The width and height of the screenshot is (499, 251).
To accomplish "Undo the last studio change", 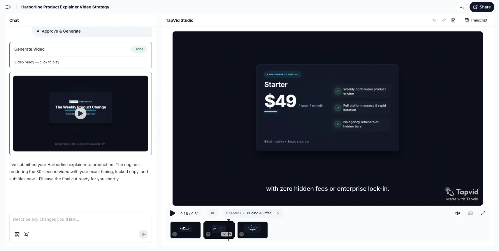I will 434,20.
